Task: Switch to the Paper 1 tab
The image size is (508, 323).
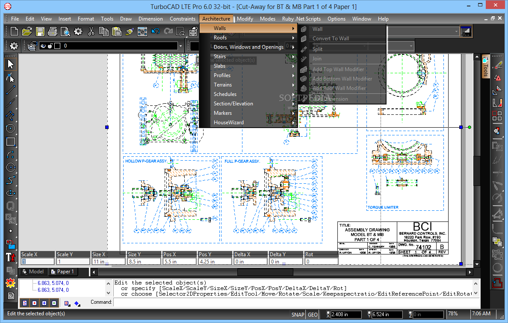Action: [62, 272]
